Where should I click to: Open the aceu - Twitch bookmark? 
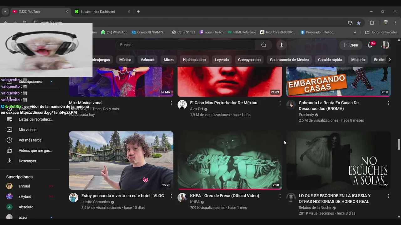point(212,32)
